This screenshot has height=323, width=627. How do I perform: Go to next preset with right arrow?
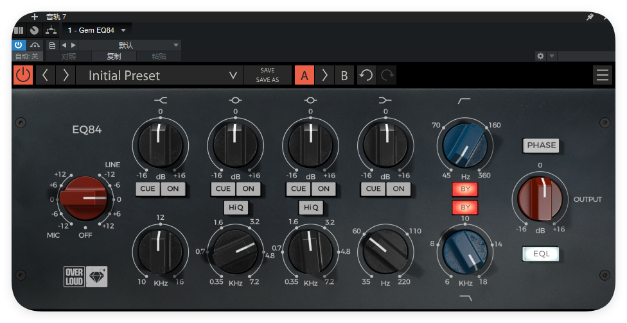pos(66,75)
